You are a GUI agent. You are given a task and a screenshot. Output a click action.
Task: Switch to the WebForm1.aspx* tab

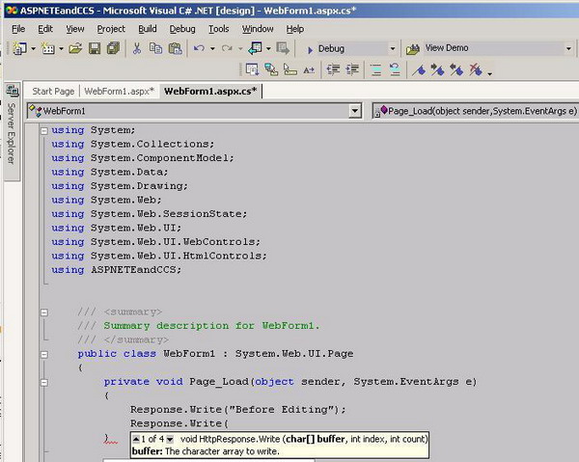pos(119,91)
